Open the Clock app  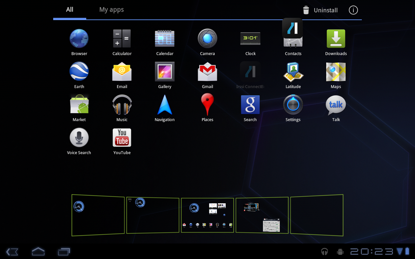[x=250, y=42]
